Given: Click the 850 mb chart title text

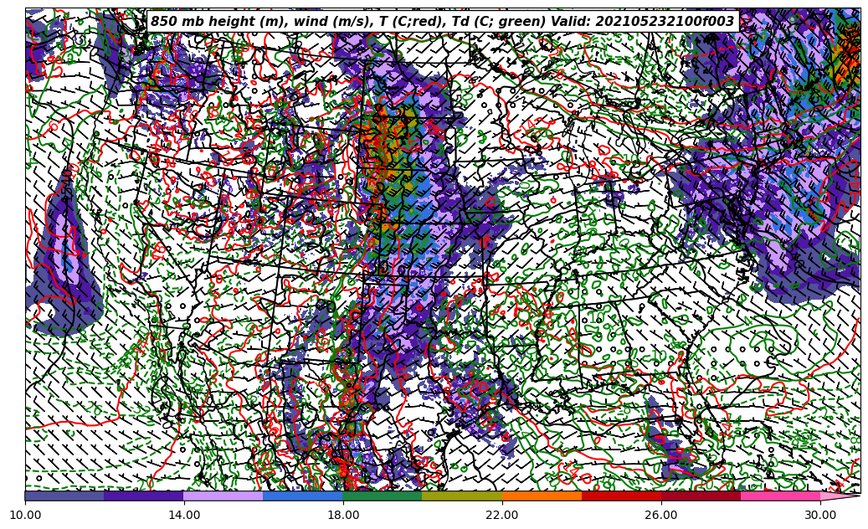Looking at the screenshot, I should (x=442, y=21).
